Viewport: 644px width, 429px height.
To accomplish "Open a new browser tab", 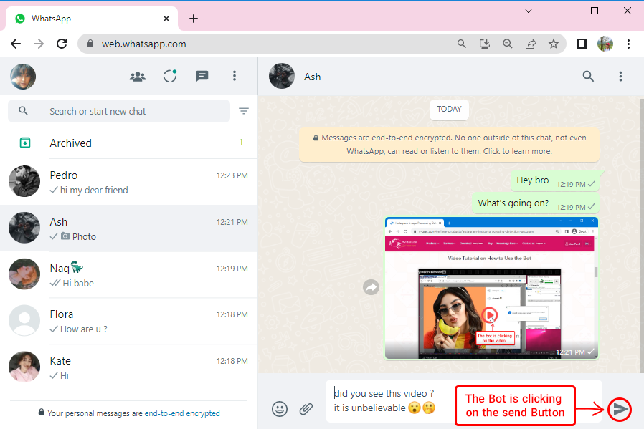I will tap(194, 19).
